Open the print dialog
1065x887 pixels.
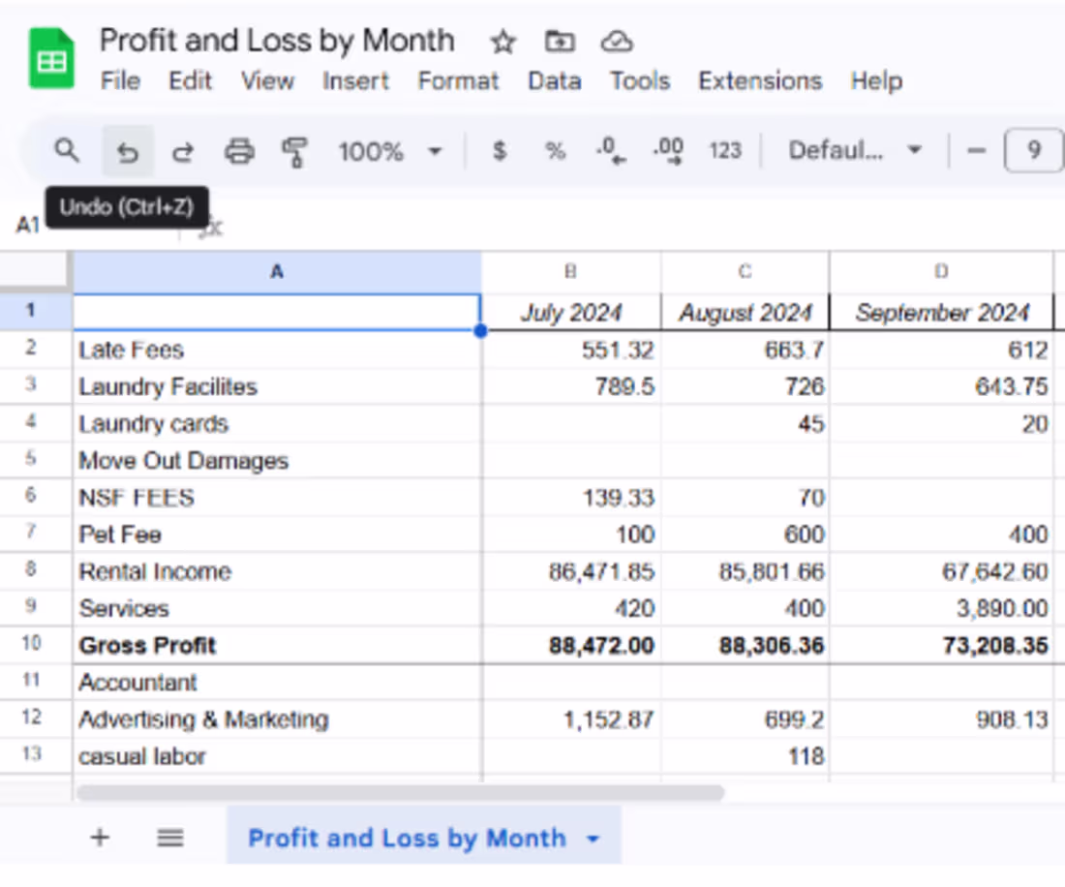pos(239,150)
